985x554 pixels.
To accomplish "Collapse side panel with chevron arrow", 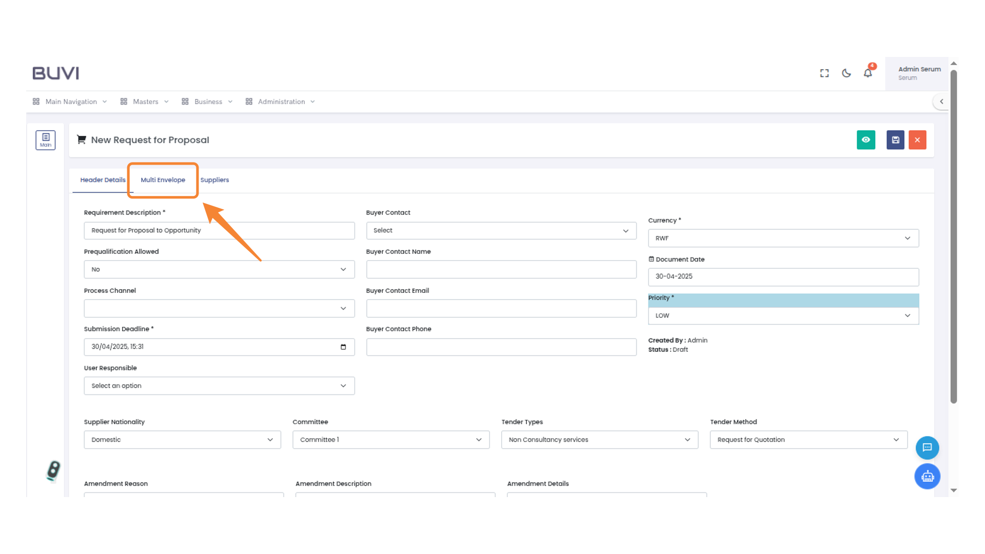I will [x=941, y=102].
